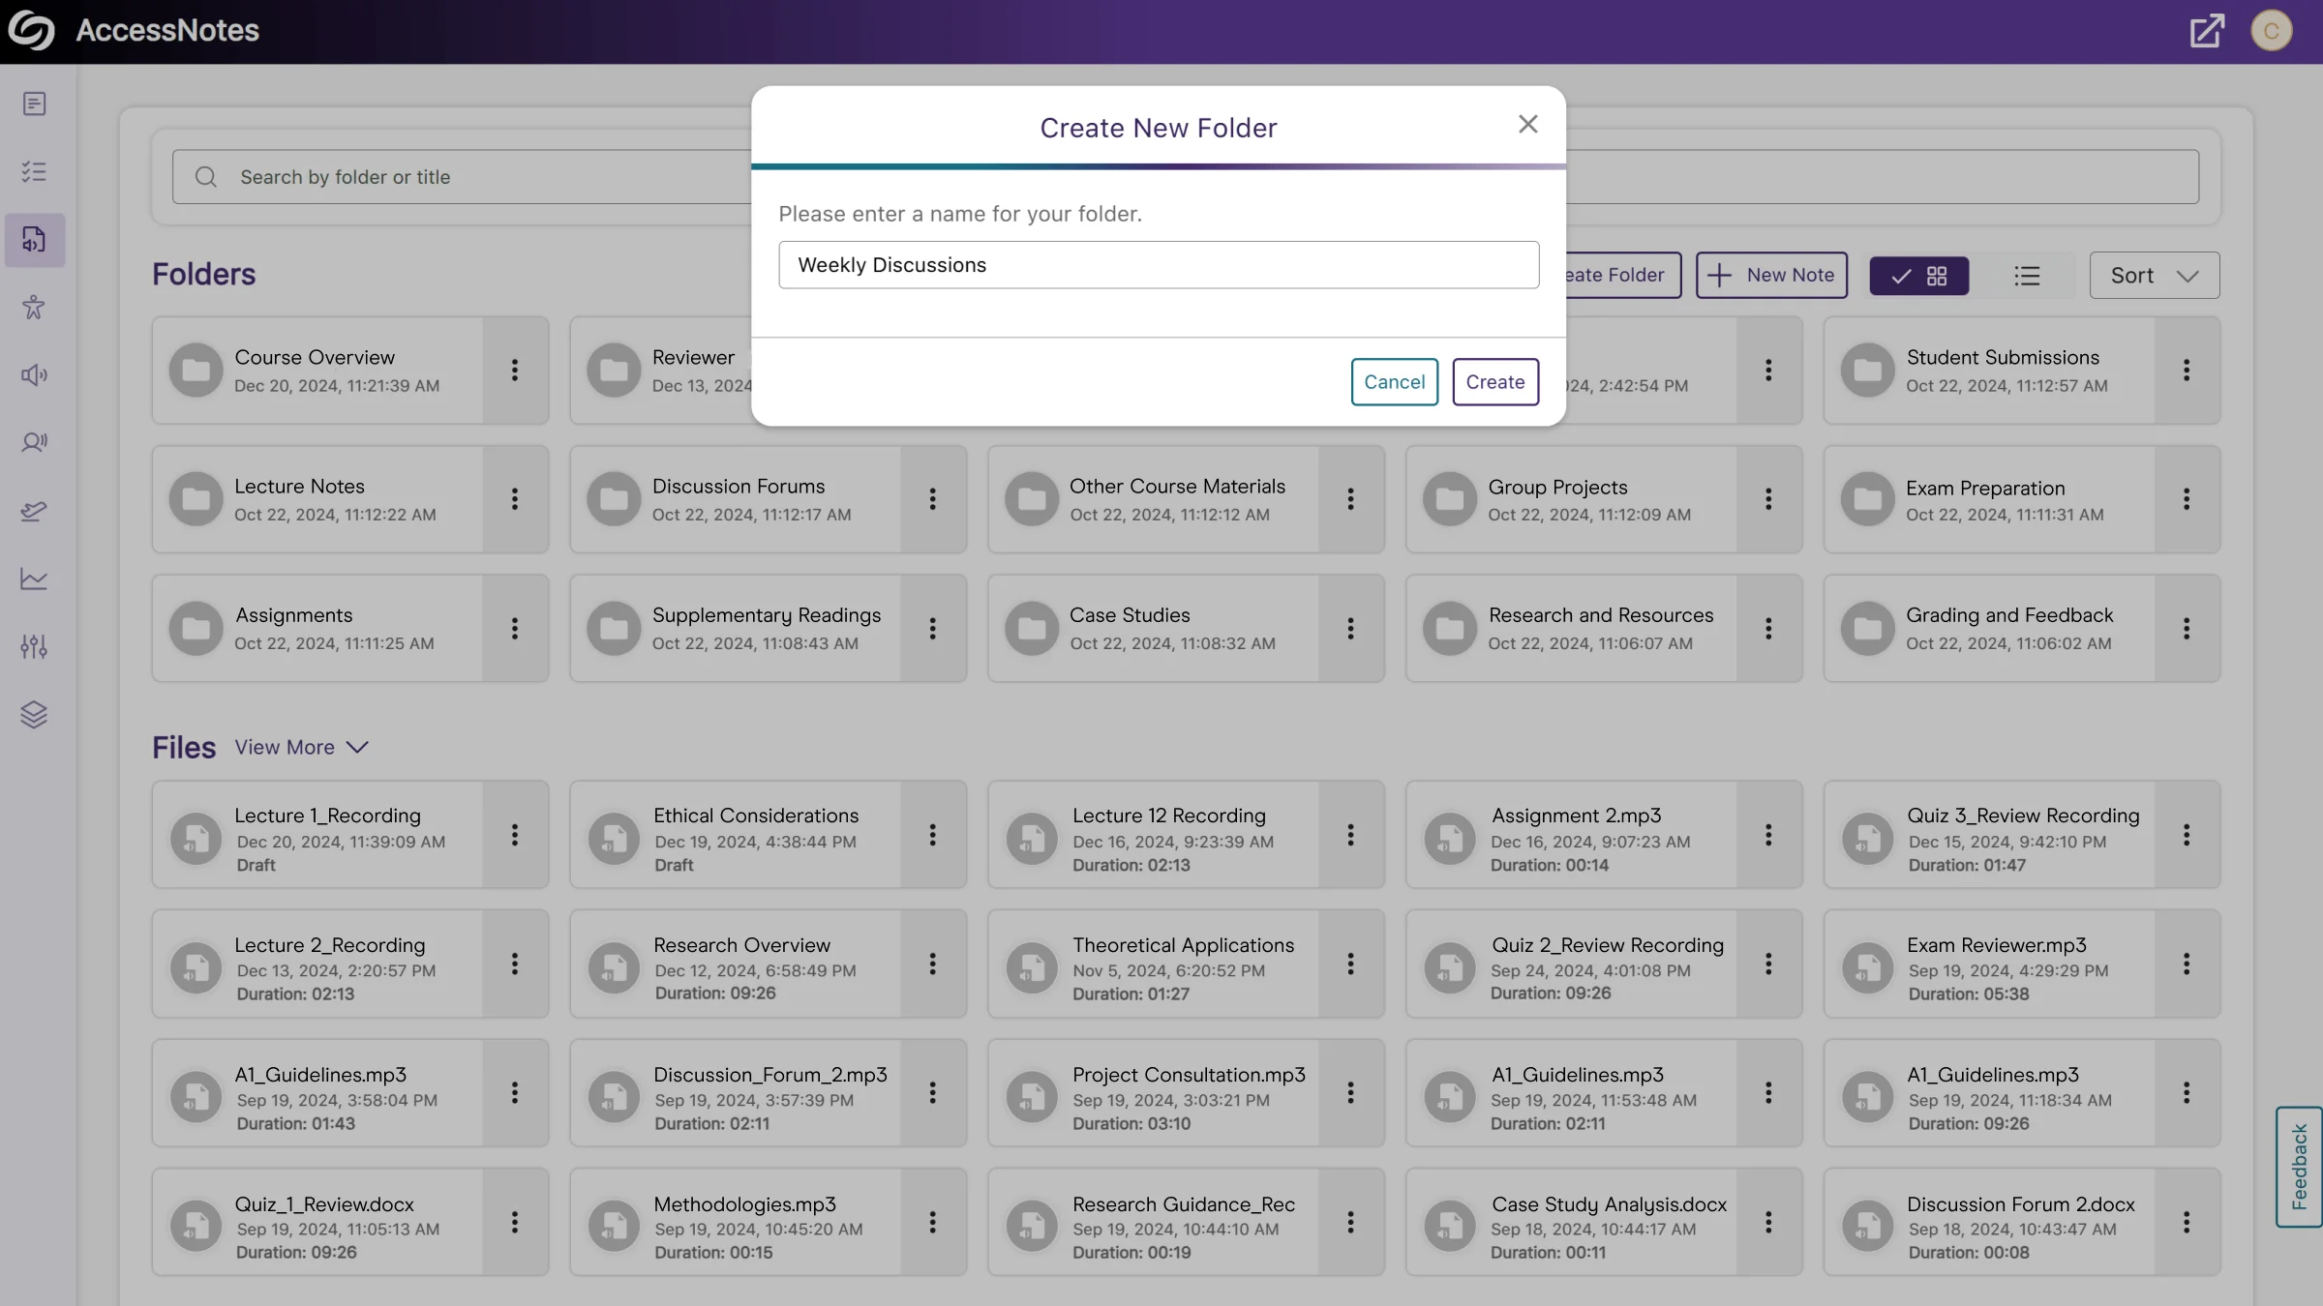Click Cancel in Create New Folder dialog
Viewport: 2323px width, 1306px height.
1394,382
